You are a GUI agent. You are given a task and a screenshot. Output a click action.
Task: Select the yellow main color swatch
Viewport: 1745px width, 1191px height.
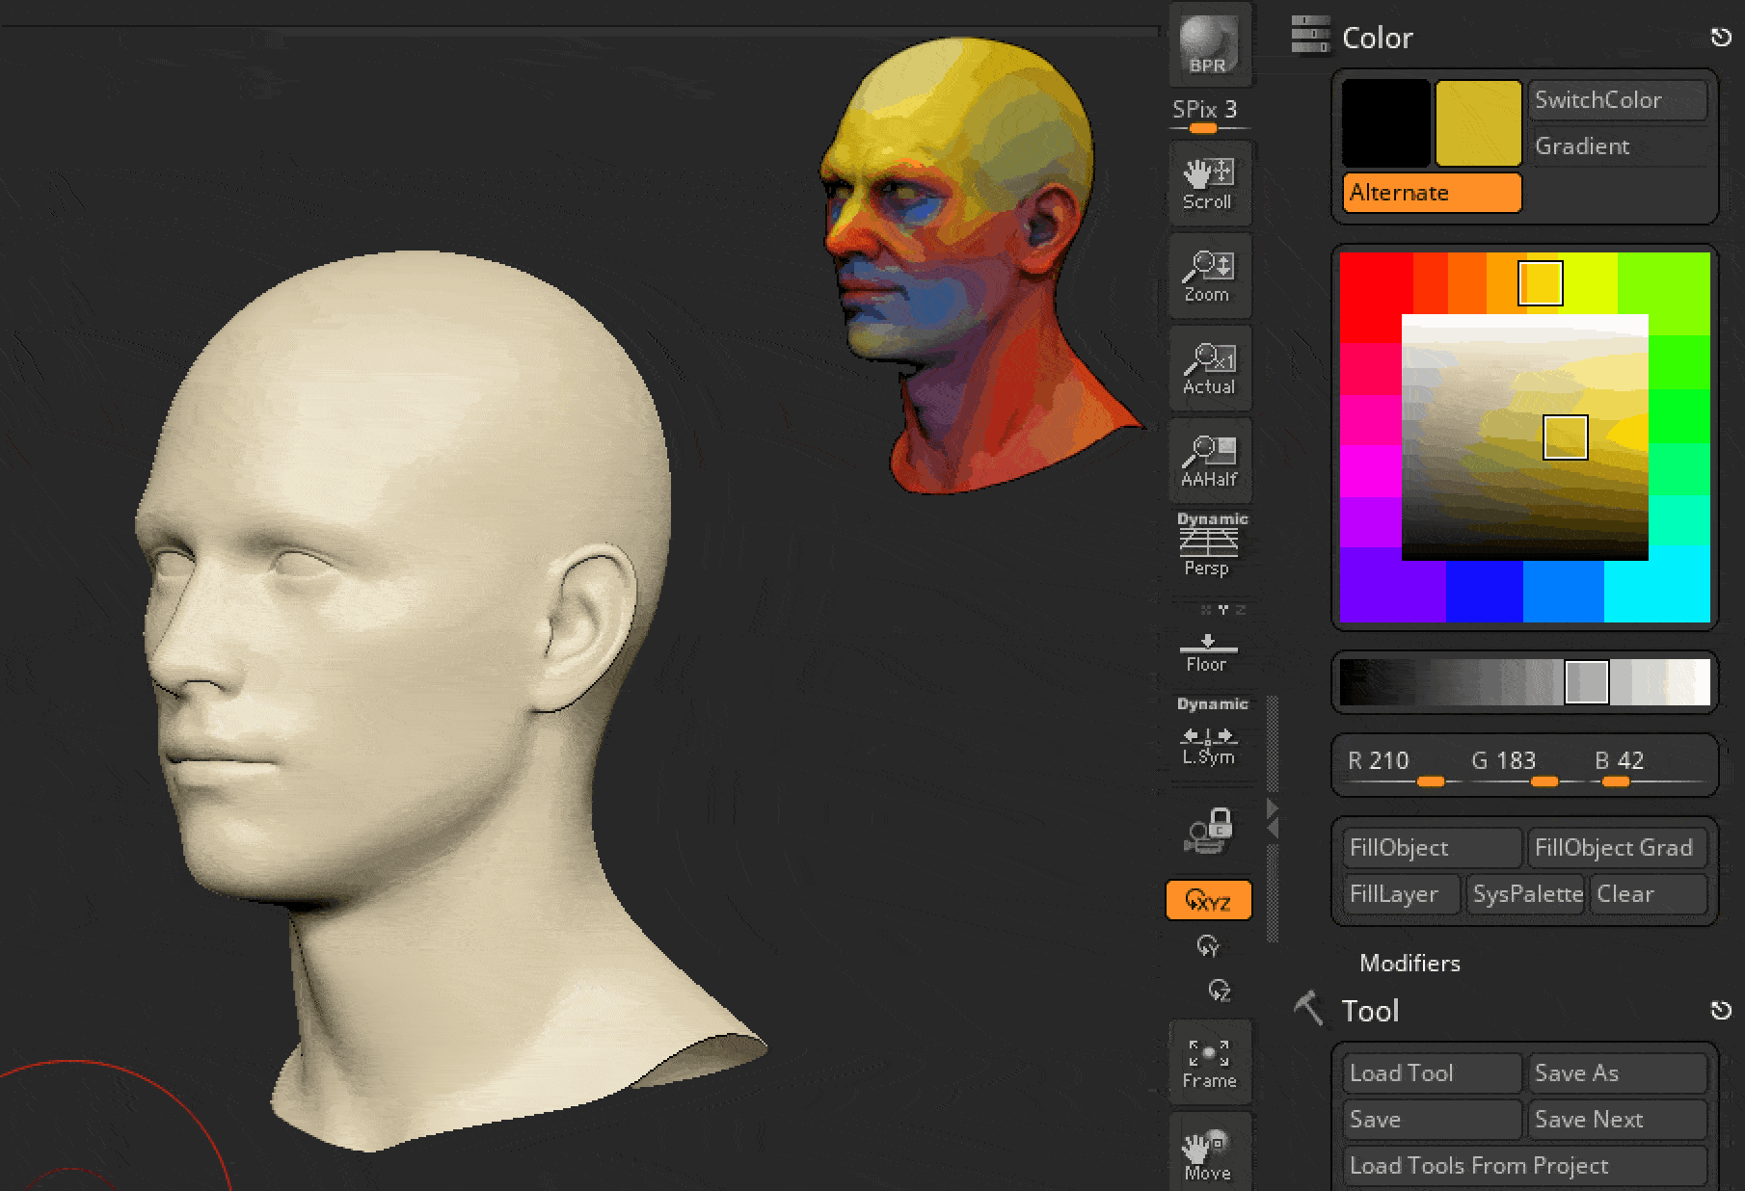click(x=1478, y=123)
